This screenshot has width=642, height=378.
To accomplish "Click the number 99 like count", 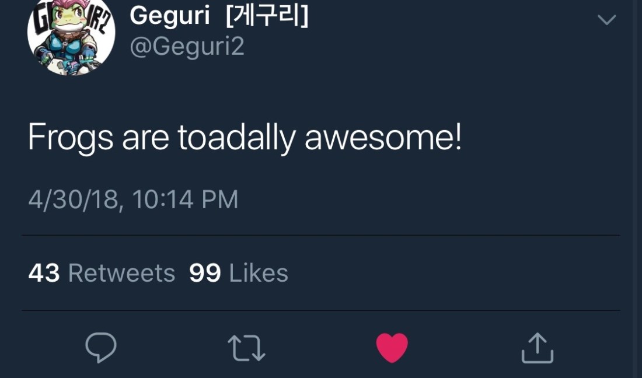I will coord(205,273).
